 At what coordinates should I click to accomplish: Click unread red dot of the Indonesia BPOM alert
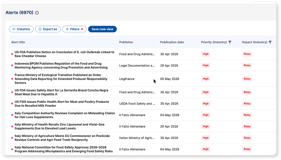[x=12, y=65]
